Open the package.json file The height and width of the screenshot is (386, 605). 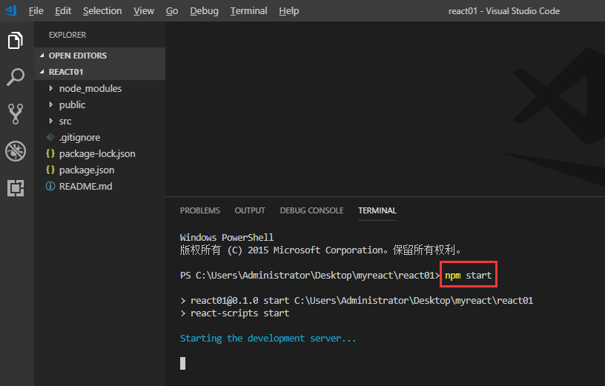pyautogui.click(x=87, y=170)
